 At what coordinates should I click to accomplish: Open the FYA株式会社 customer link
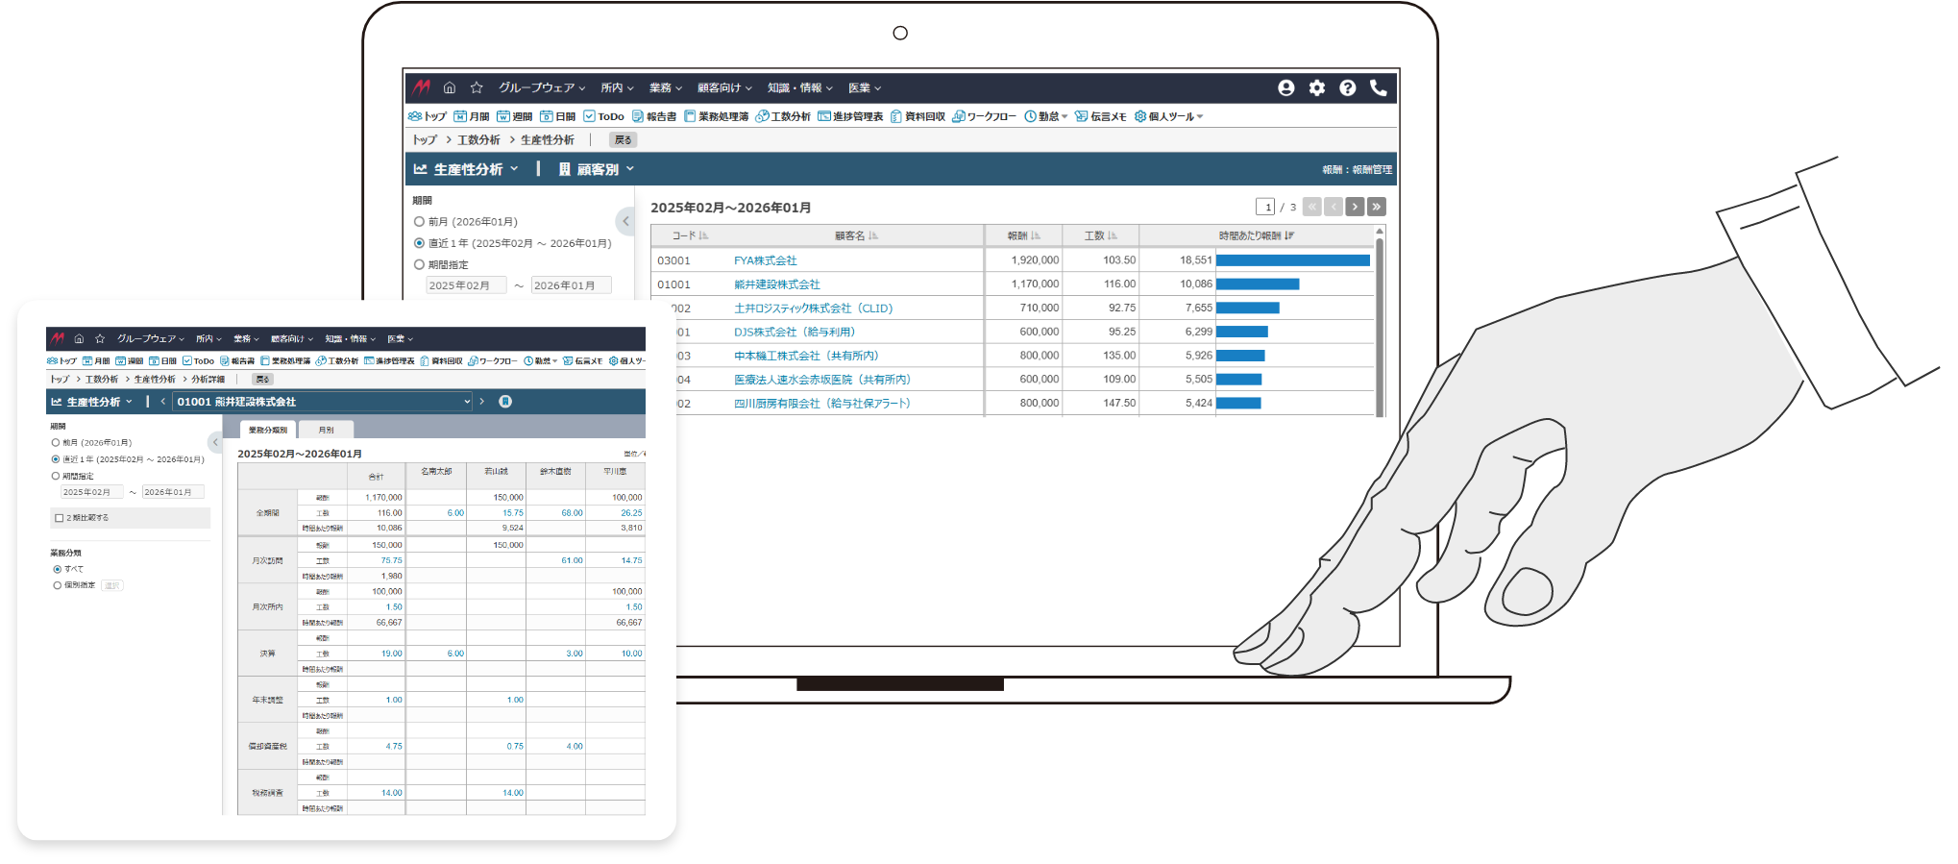(x=765, y=260)
